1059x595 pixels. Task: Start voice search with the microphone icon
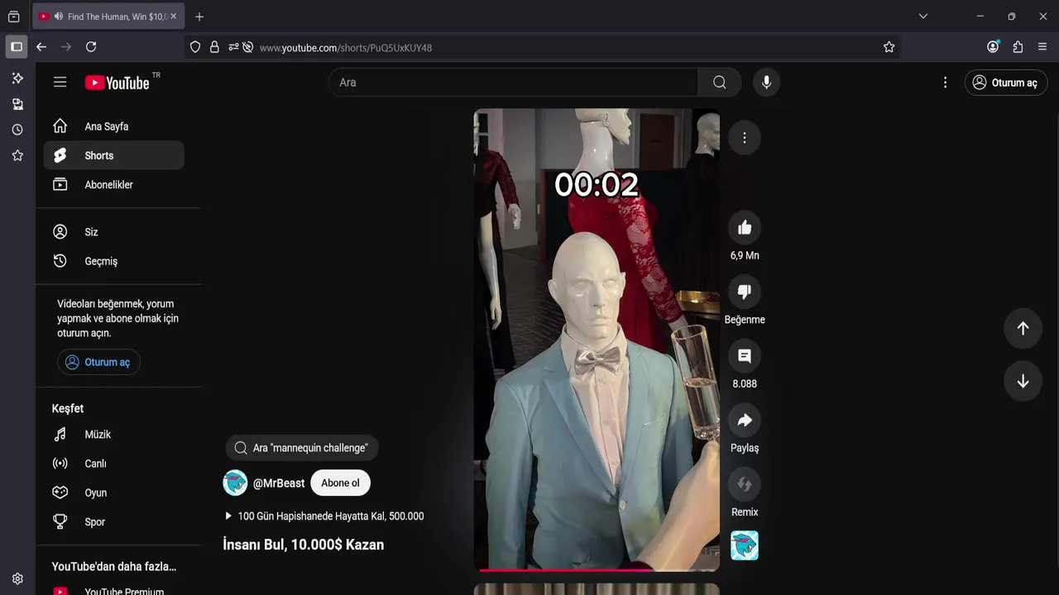(766, 82)
